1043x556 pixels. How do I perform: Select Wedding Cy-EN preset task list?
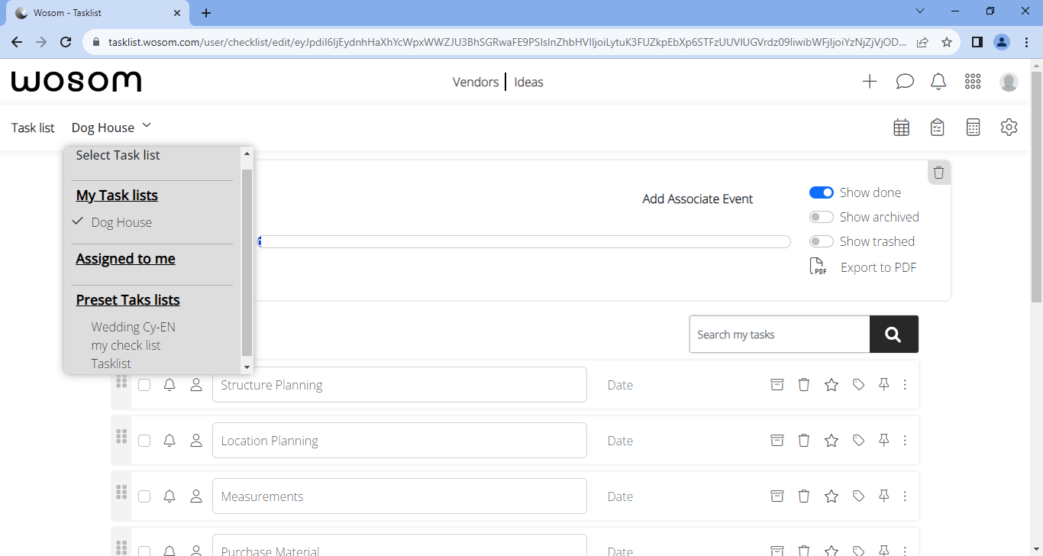133,327
